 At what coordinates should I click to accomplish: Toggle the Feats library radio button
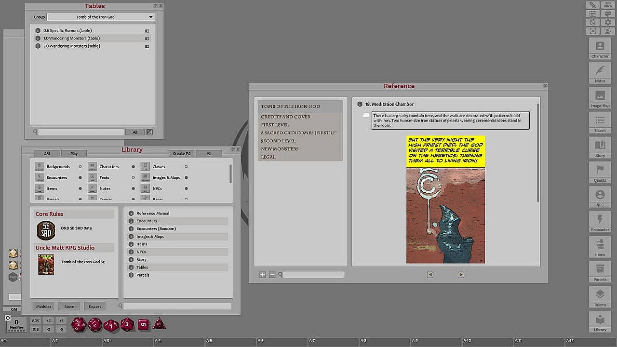coord(133,177)
